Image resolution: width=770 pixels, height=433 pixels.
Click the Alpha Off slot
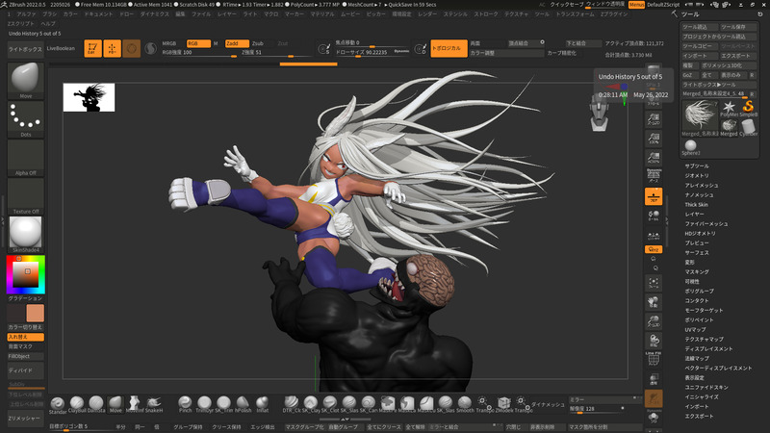(26, 157)
